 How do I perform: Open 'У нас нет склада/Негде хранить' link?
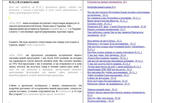(x=109, y=64)
